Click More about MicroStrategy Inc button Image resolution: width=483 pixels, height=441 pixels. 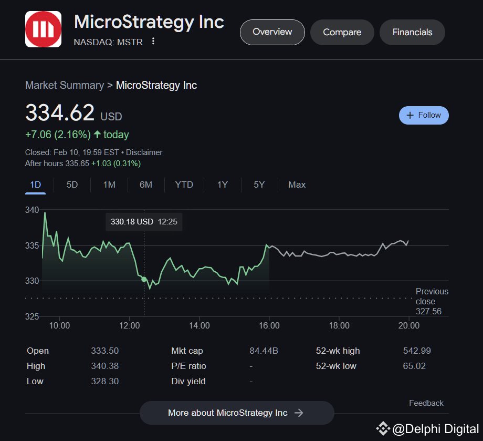(236, 413)
